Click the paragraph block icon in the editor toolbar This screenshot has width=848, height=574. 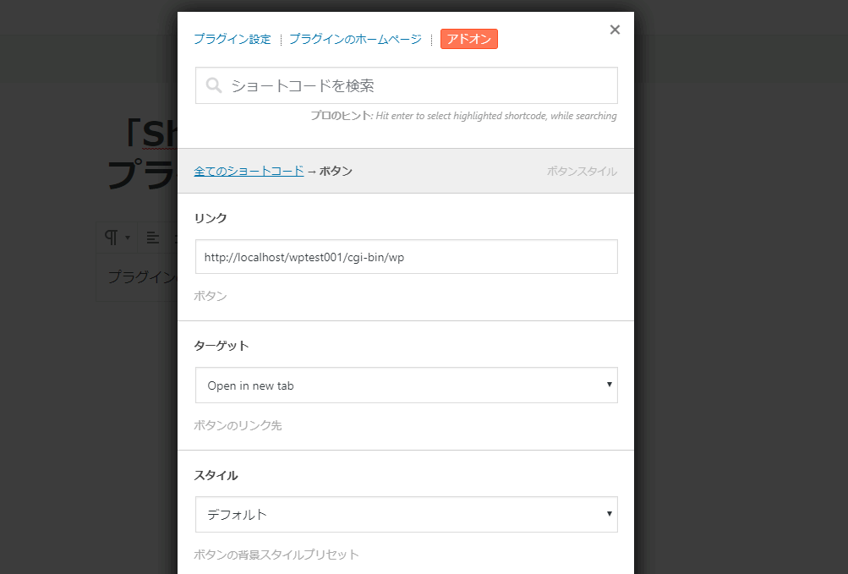coord(111,238)
